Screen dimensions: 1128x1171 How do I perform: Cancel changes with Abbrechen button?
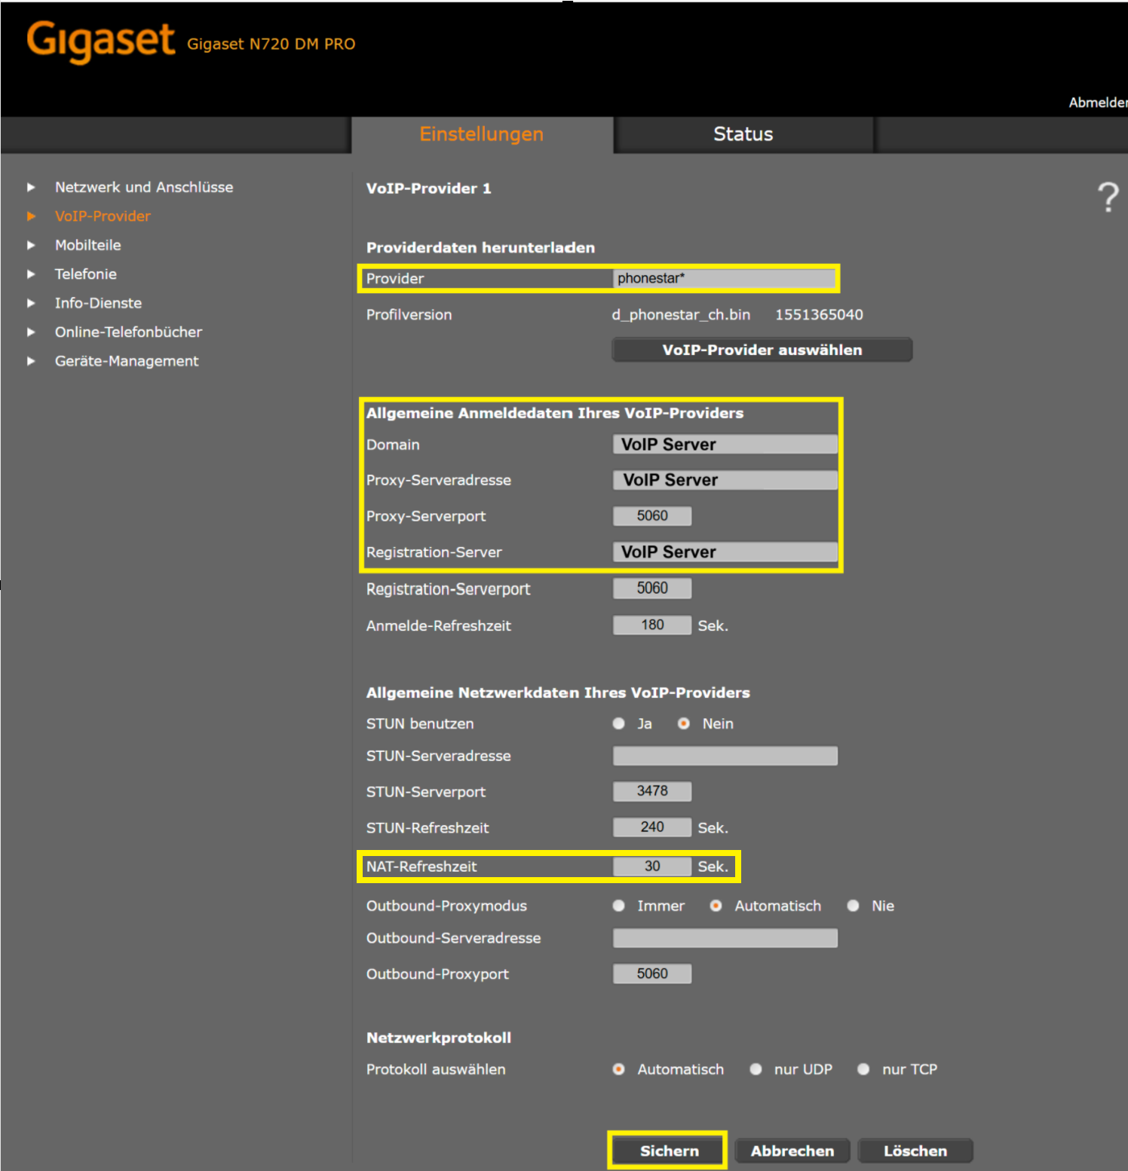pos(792,1151)
